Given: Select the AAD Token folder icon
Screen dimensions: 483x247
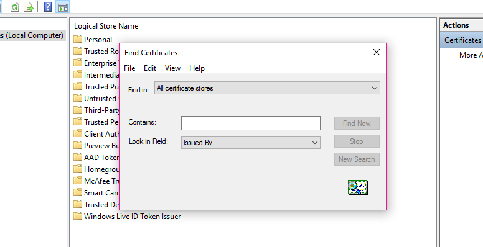Looking at the screenshot, I should [x=78, y=157].
